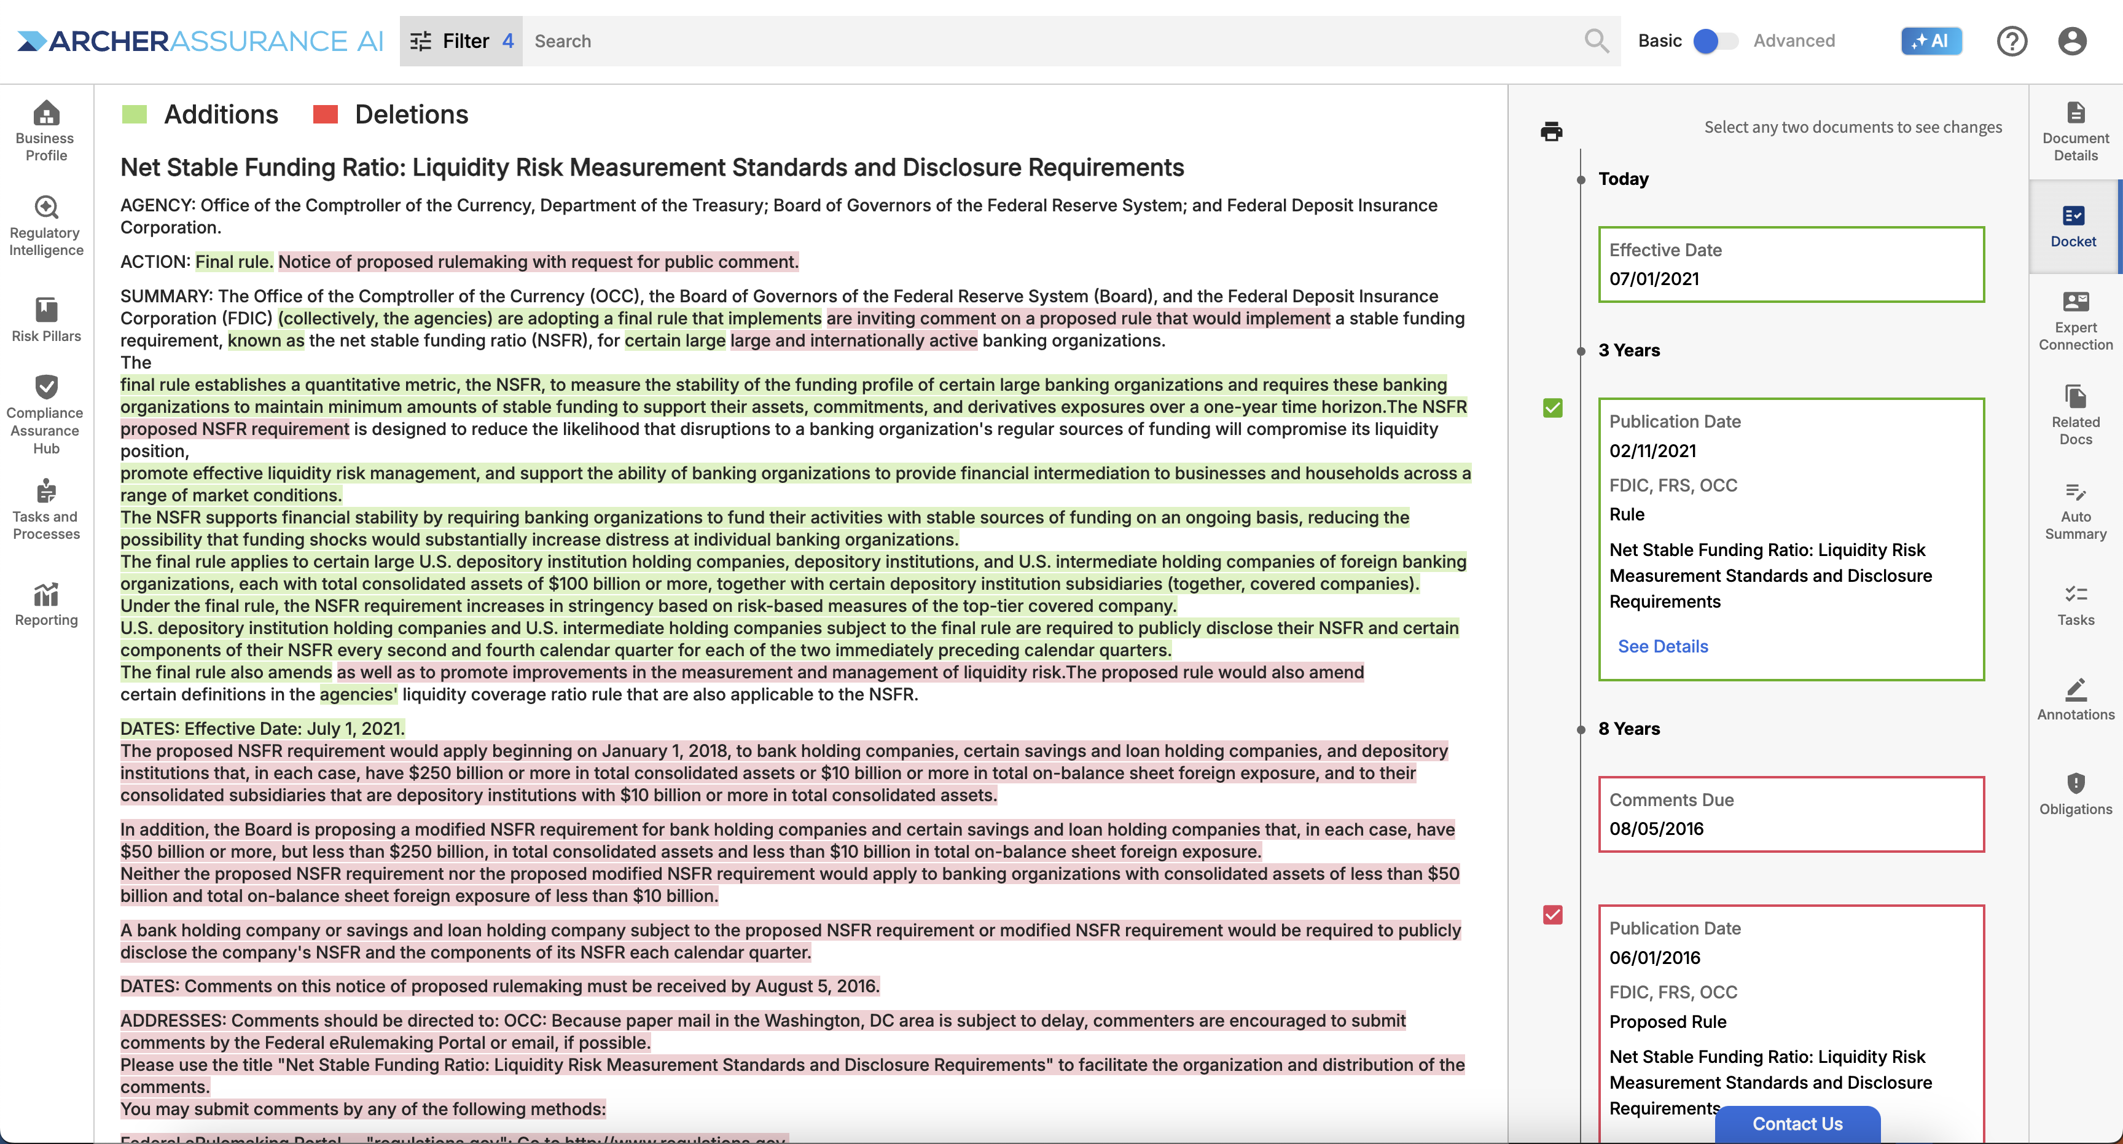This screenshot has height=1144, width=2123.
Task: Click the Contact Us button
Action: click(1797, 1123)
